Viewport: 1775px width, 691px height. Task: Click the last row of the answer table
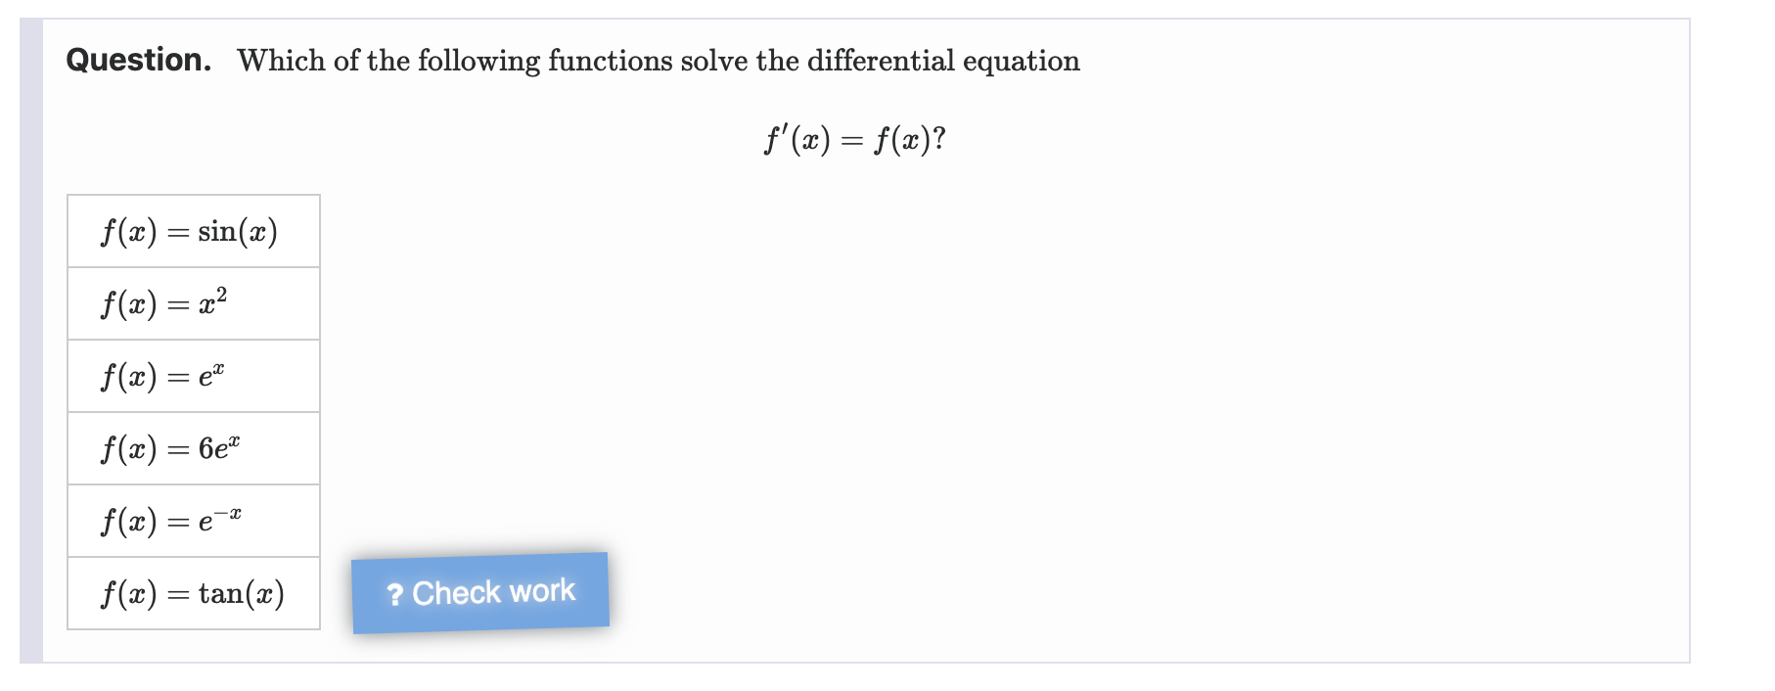(192, 591)
